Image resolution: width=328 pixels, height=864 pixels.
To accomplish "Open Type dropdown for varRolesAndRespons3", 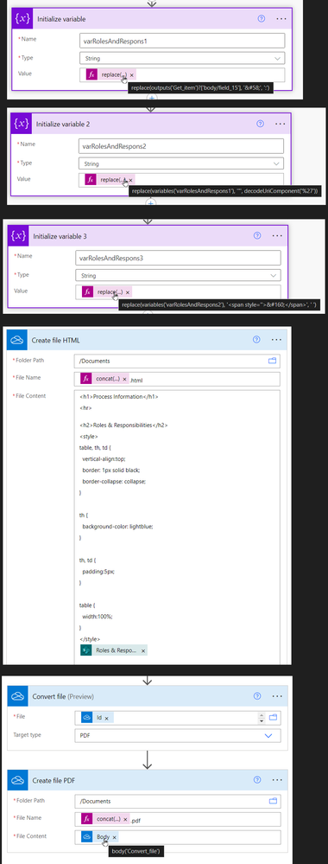I will click(178, 275).
